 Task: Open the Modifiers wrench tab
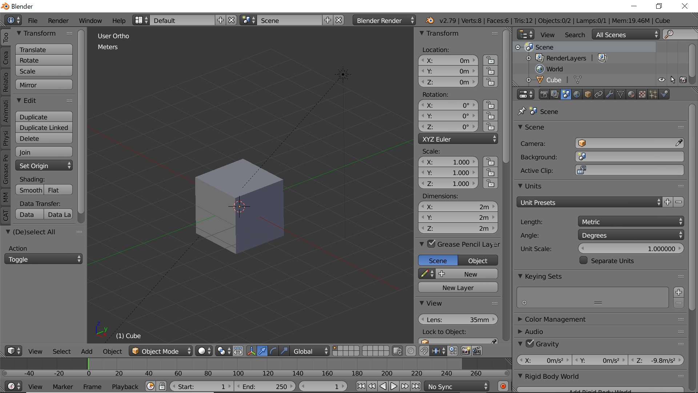610,95
